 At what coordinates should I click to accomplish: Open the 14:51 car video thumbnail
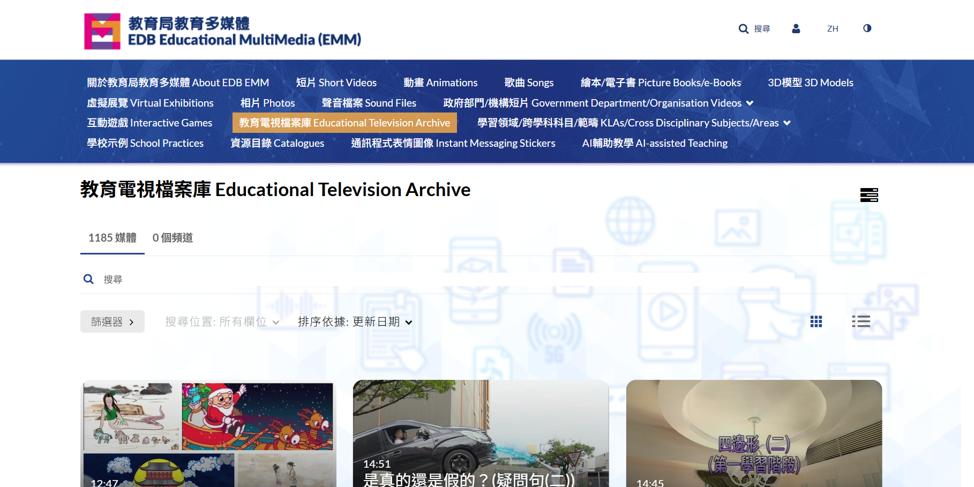481,433
